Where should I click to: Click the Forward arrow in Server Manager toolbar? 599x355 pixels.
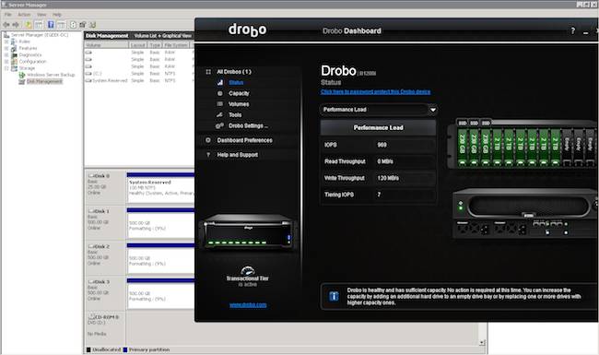pyautogui.click(x=16, y=25)
